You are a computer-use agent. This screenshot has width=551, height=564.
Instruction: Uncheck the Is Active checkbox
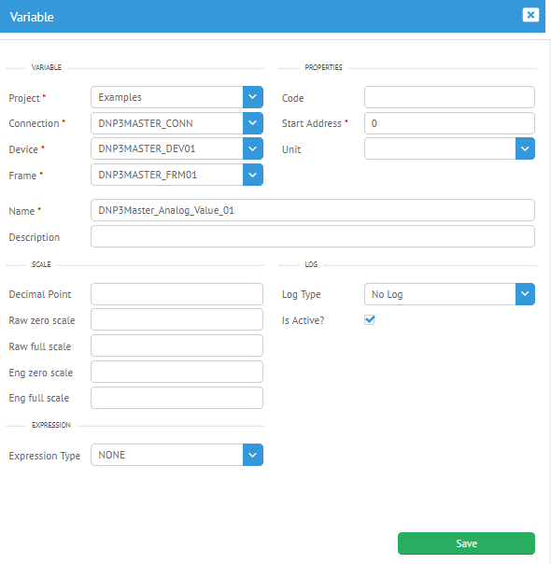370,319
